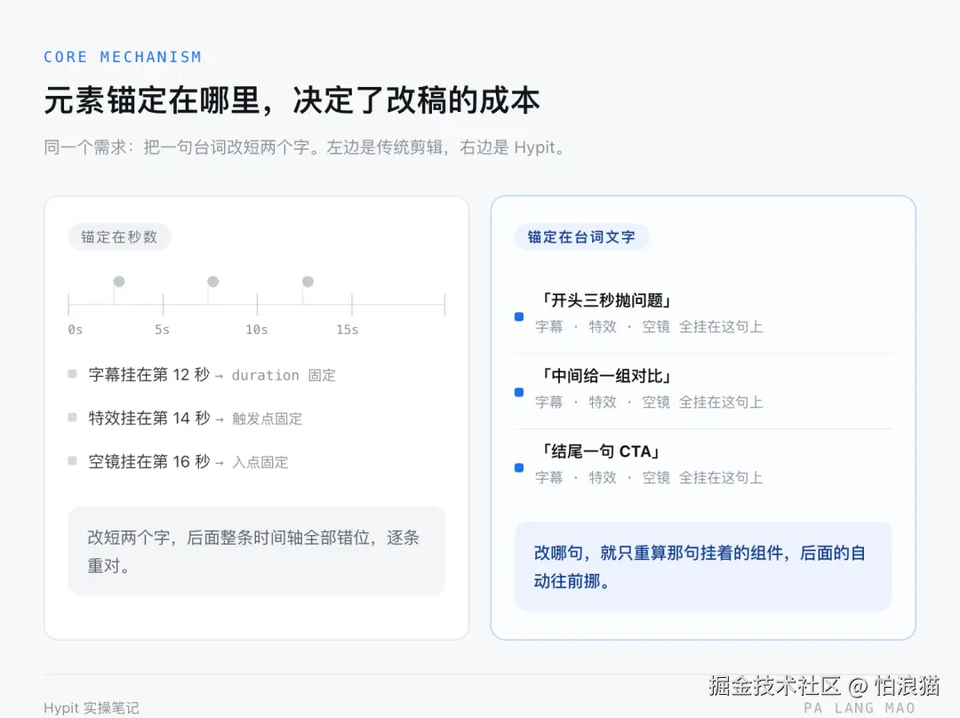Click the gray bullet beside 特效挂在第 14 秒
This screenshot has height=718, width=960.
pos(72,418)
